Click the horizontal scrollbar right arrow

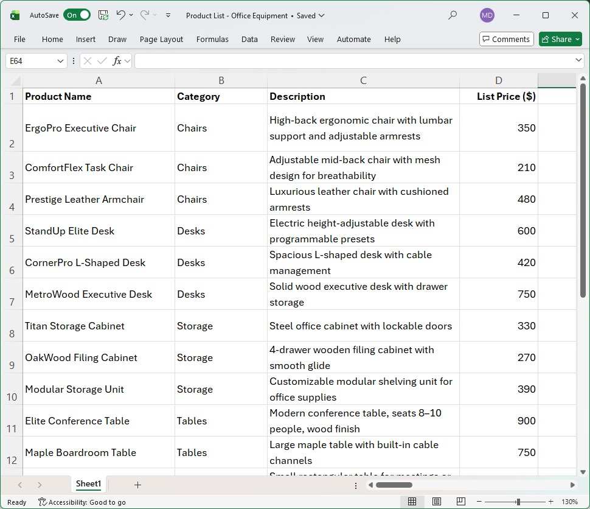[x=572, y=485]
